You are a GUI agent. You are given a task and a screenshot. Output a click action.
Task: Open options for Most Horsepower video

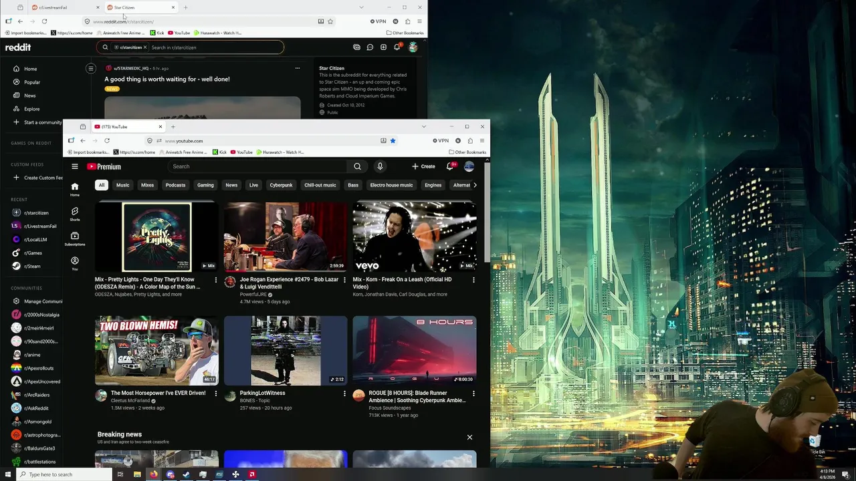[x=215, y=393]
